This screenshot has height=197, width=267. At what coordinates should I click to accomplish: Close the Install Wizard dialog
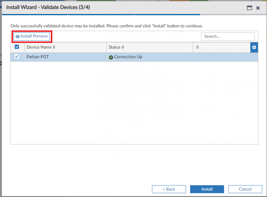(258, 8)
